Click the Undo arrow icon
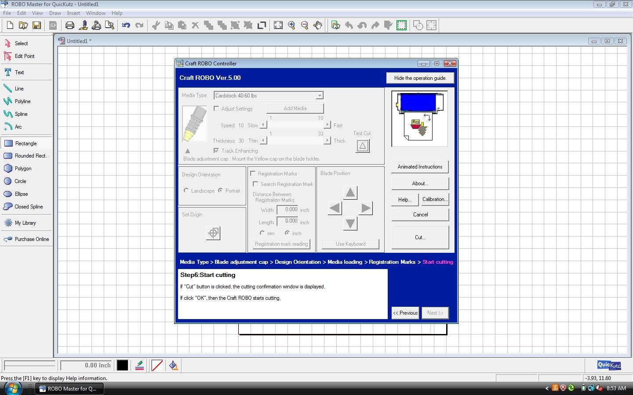 pos(126,25)
